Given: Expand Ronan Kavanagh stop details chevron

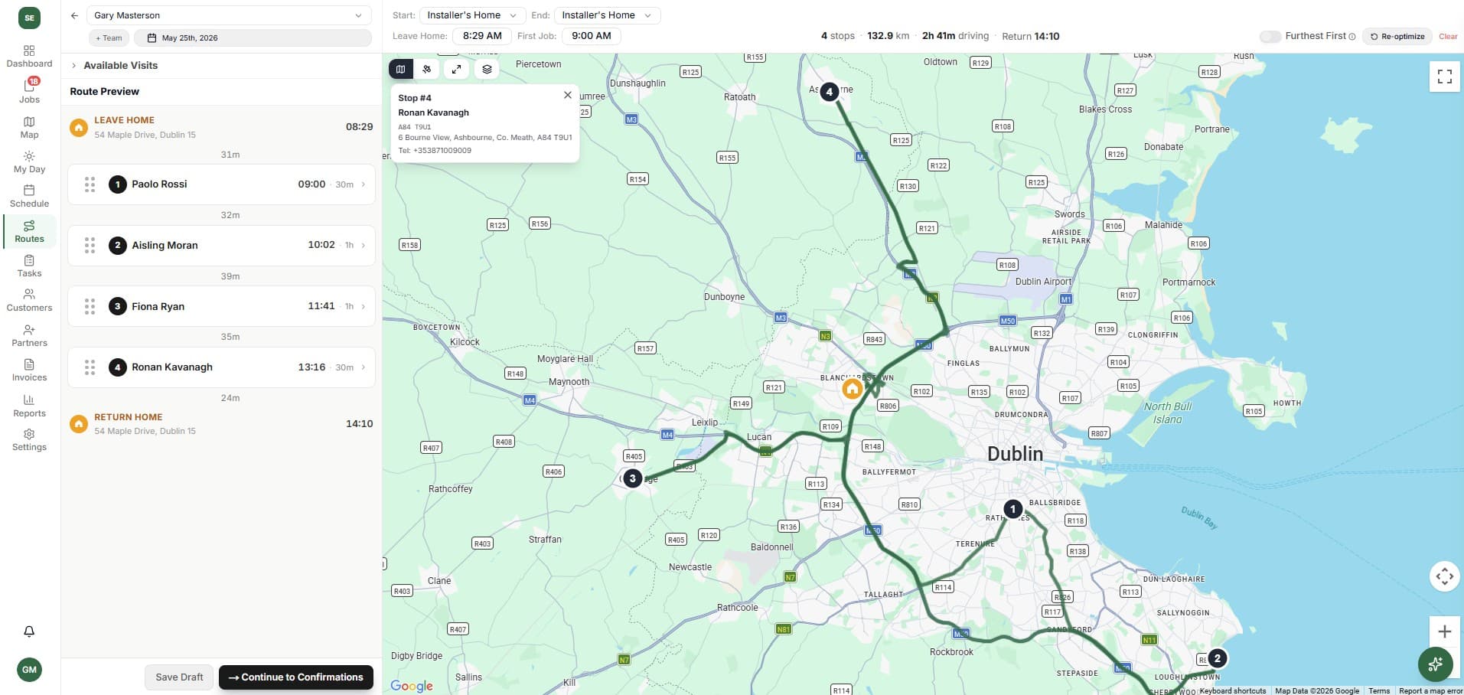Looking at the screenshot, I should (x=363, y=367).
